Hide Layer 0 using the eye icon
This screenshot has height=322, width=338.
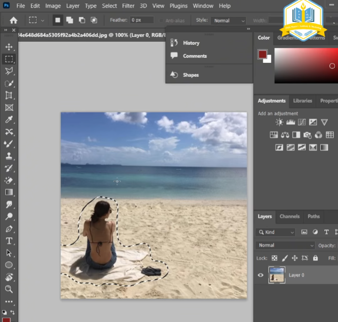261,275
